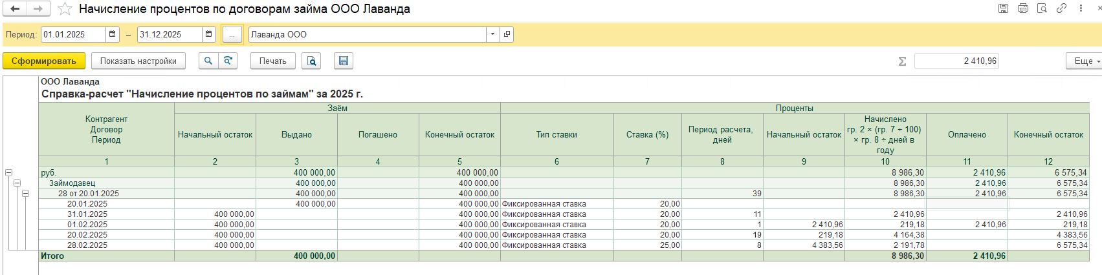Copy link using chain icon
The height and width of the screenshot is (275, 1102).
[x=1061, y=8]
